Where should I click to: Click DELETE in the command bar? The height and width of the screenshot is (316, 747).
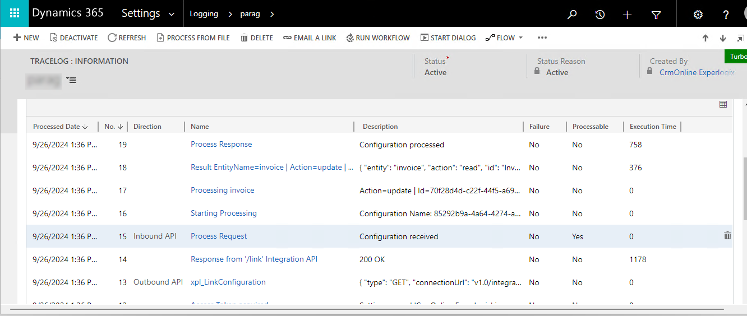257,38
